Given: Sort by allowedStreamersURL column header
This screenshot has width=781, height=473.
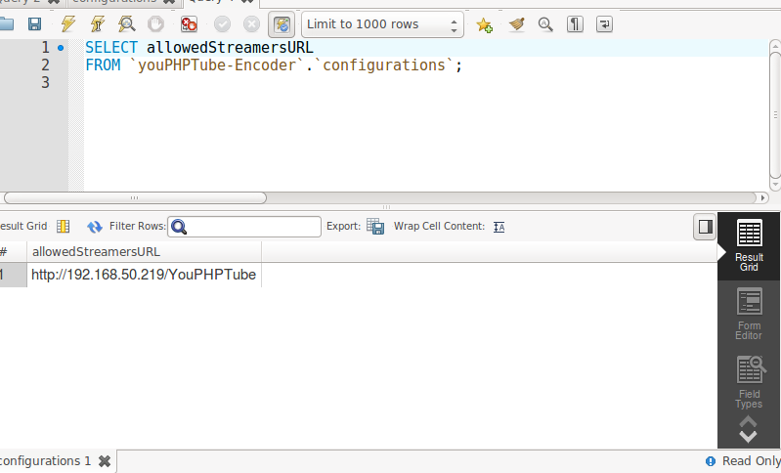Looking at the screenshot, I should [144, 252].
